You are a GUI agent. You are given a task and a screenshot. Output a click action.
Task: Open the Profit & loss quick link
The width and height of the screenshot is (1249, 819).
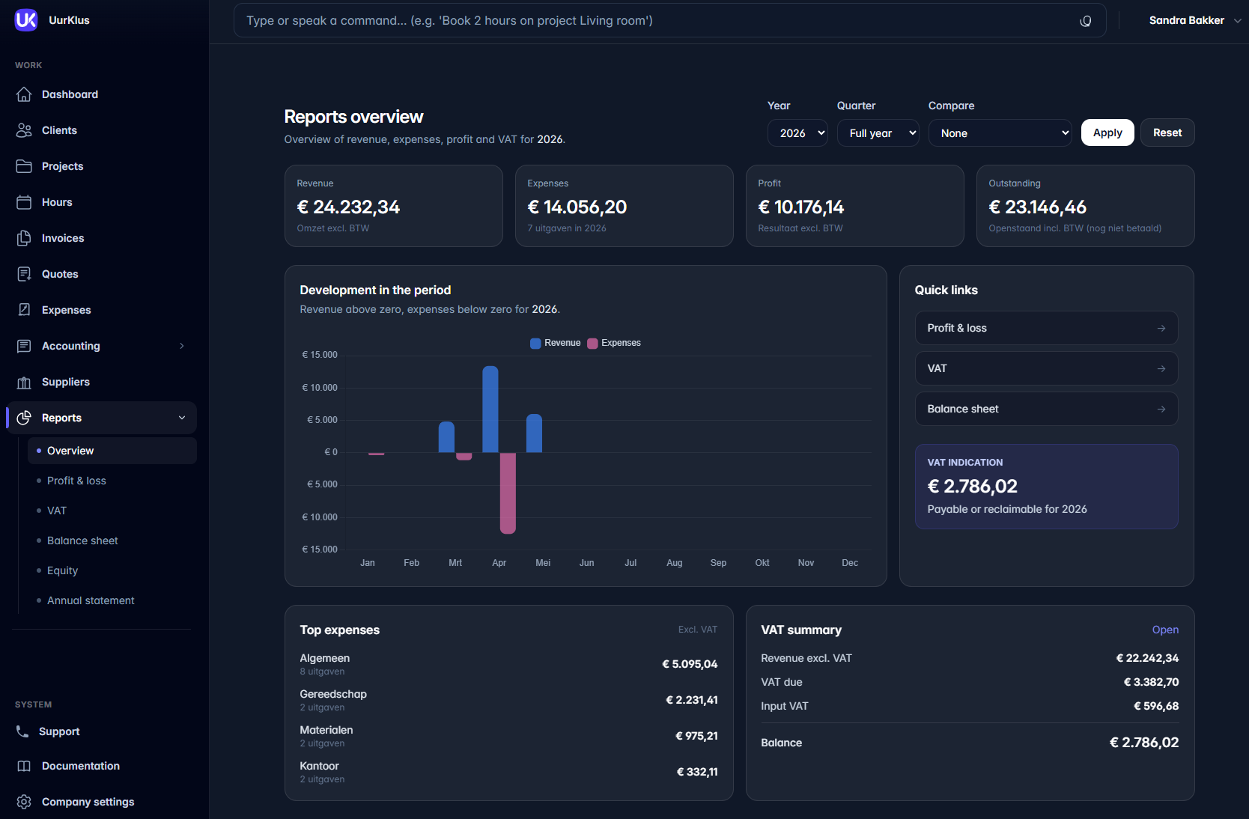tap(1046, 328)
